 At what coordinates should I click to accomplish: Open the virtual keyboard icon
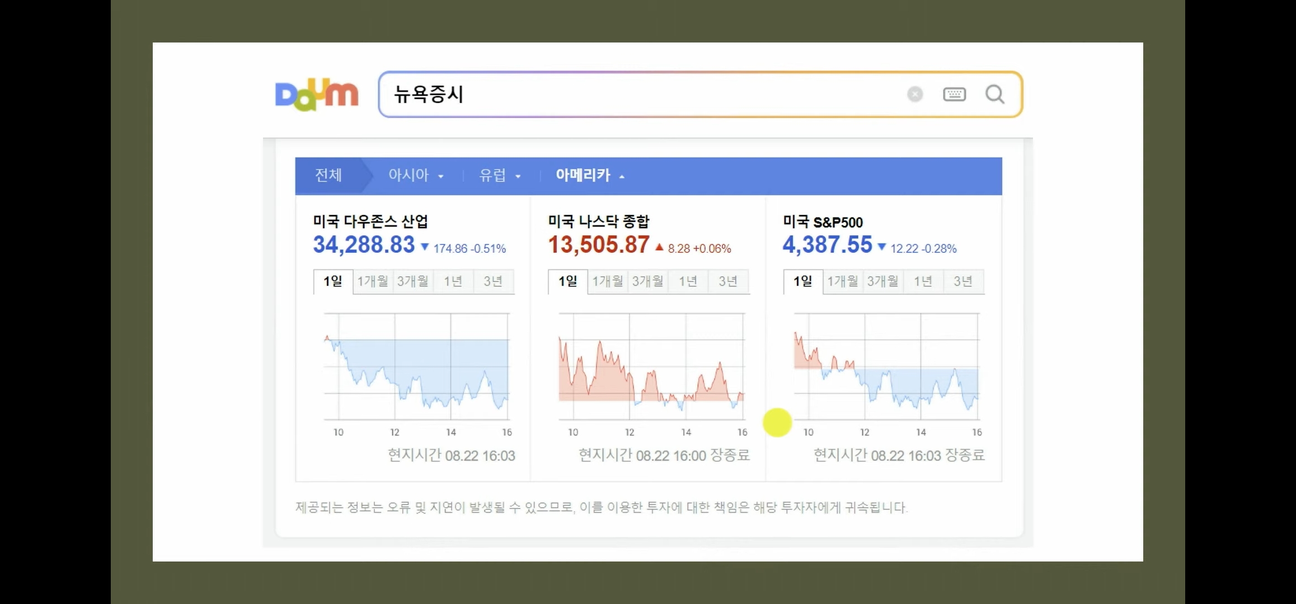tap(954, 95)
